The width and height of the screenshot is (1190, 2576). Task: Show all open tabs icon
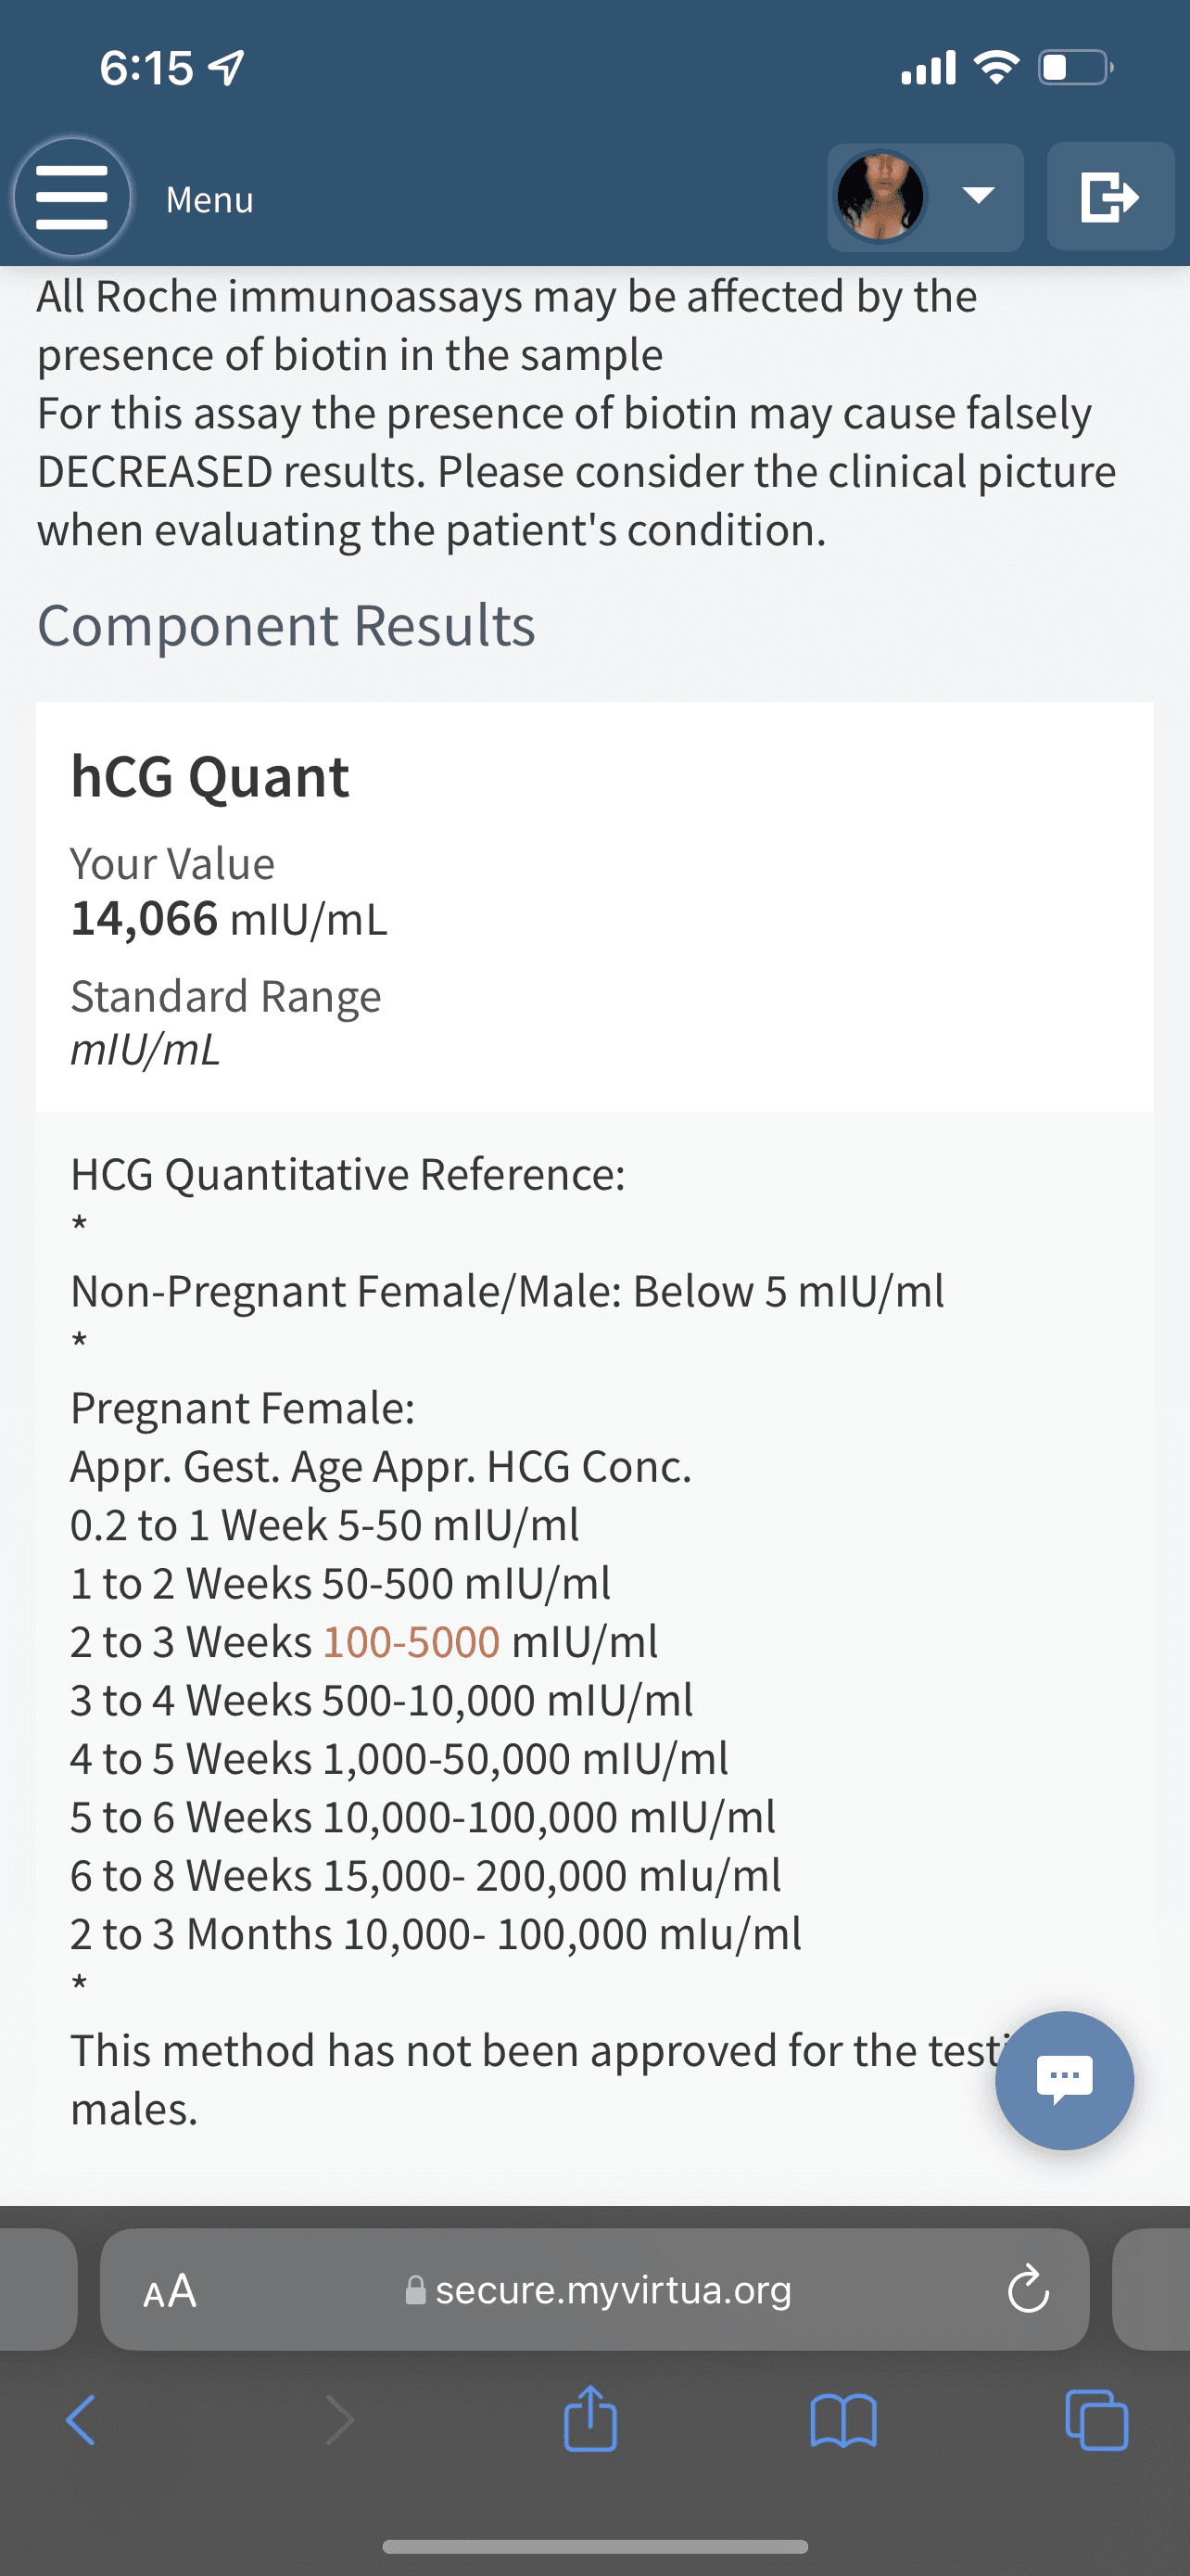pos(1097,2420)
